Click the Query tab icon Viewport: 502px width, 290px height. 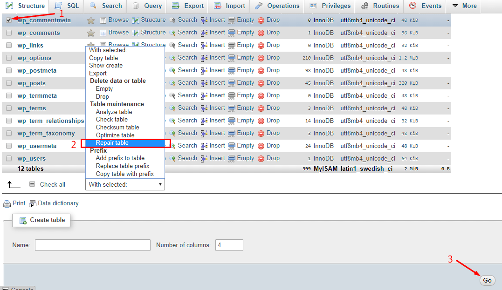tap(136, 6)
